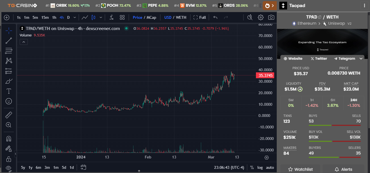
Task: Select the crosshair cursor tool
Action: coord(9,30)
